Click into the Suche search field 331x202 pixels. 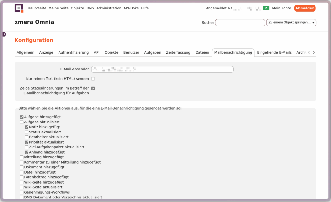[240, 23]
